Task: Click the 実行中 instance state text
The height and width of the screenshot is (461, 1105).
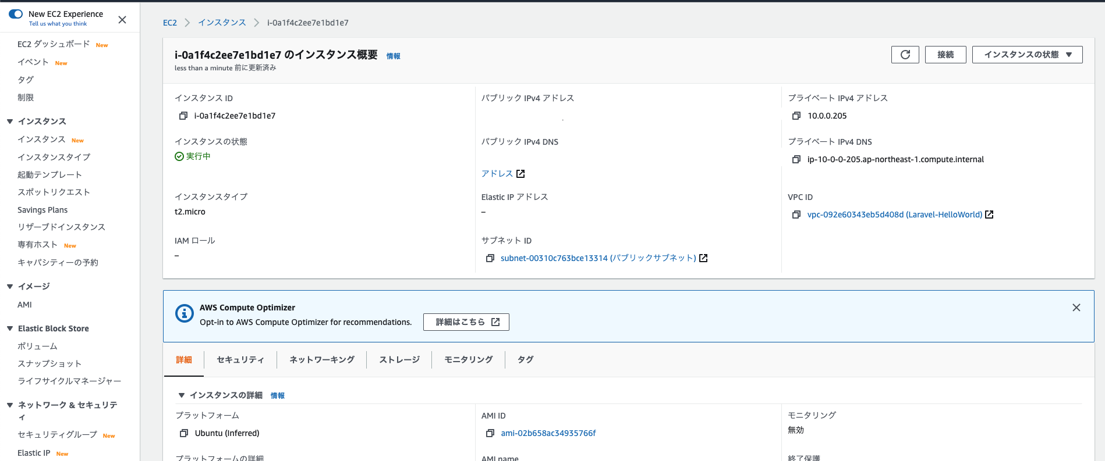Action: pyautogui.click(x=198, y=156)
